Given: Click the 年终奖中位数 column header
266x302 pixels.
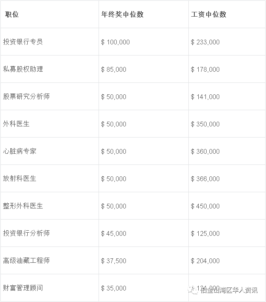Looking at the screenshot, I should (x=122, y=14).
